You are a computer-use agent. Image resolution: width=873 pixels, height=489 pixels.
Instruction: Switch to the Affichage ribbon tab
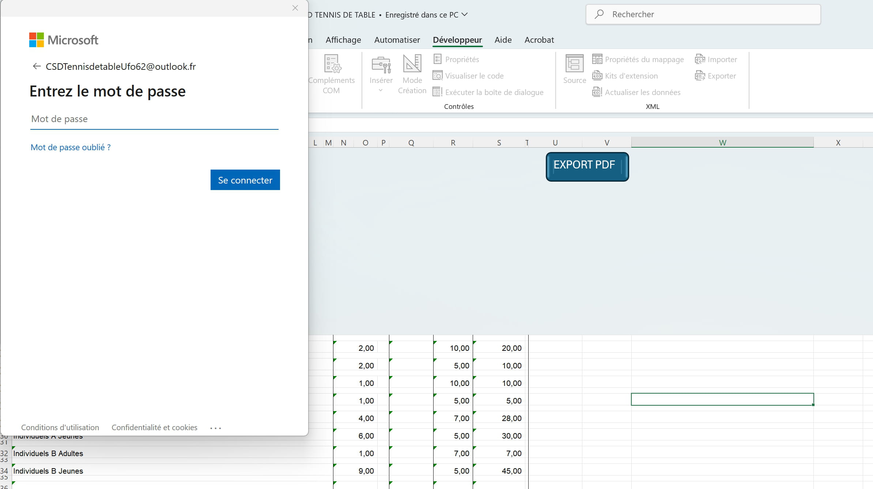(343, 40)
